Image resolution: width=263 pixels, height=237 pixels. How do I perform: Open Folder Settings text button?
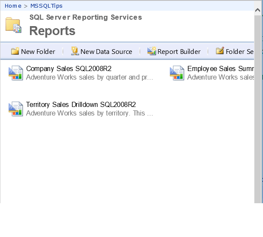coord(239,51)
